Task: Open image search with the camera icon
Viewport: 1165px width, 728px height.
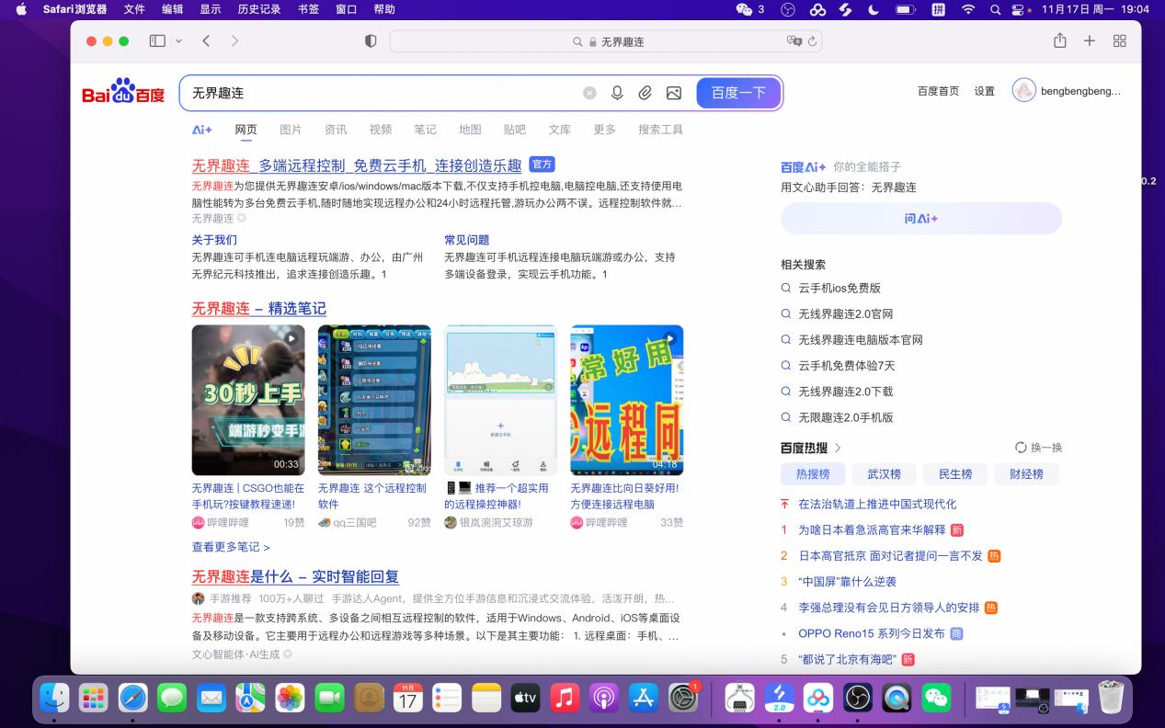Action: click(674, 93)
